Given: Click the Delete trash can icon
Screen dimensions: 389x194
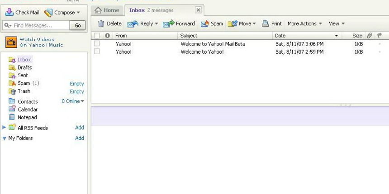Looking at the screenshot, I should (x=101, y=24).
